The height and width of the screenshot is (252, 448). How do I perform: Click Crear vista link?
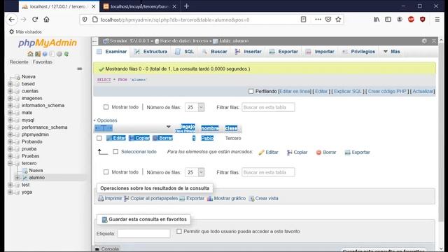pos(264,198)
